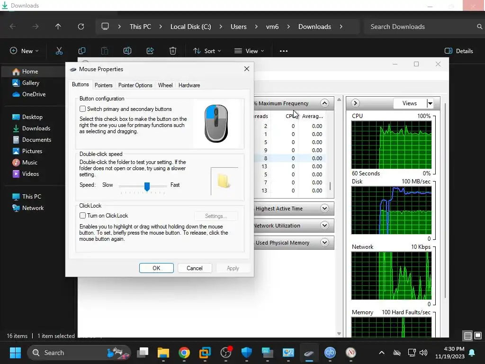The width and height of the screenshot is (485, 364).
Task: Click the Local Disk (C:) breadcrumb
Action: [x=190, y=27]
